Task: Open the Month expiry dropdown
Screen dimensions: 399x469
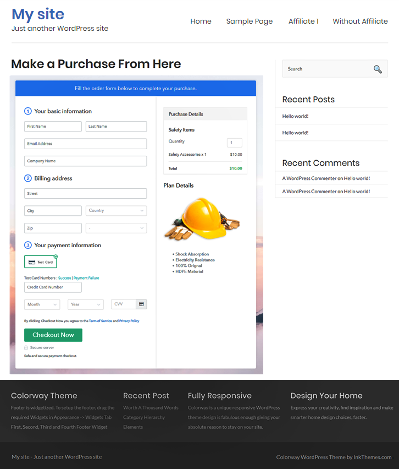Action: point(42,304)
